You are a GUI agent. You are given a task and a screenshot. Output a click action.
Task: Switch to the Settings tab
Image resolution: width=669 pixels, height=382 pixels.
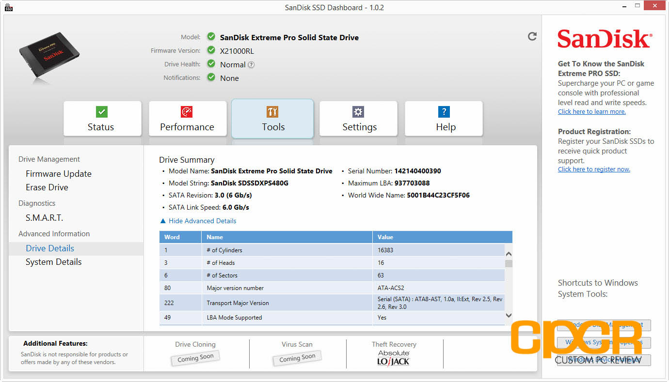click(x=358, y=119)
